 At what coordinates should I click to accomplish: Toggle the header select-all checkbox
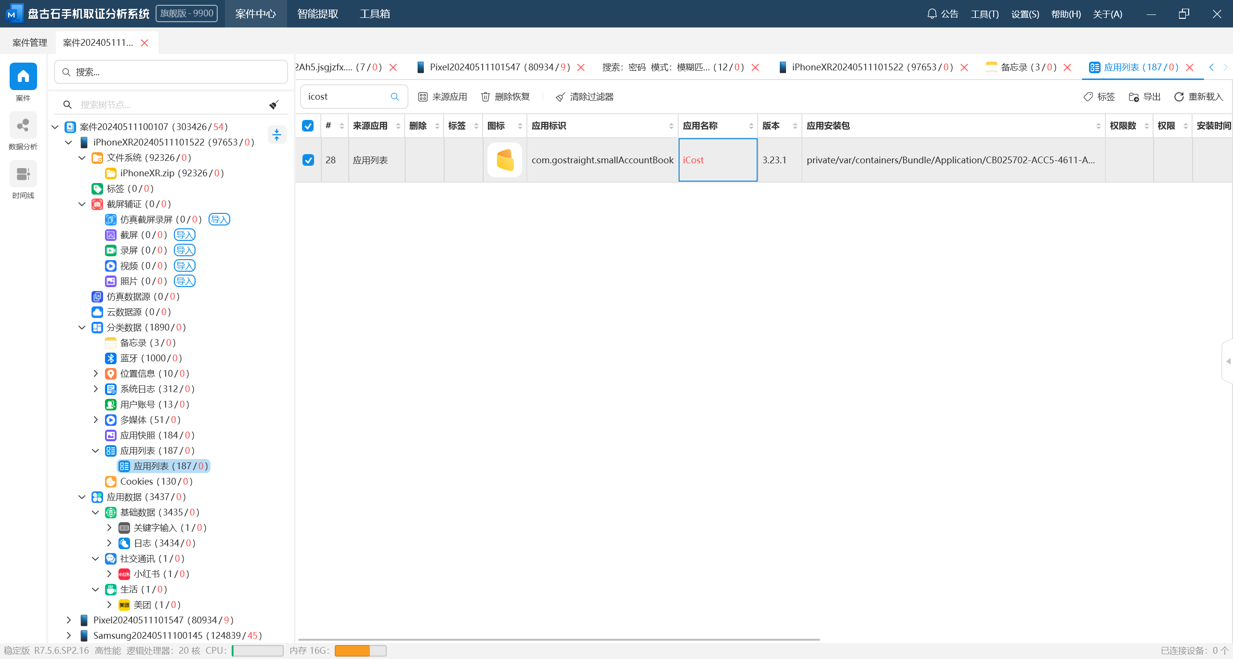tap(308, 126)
